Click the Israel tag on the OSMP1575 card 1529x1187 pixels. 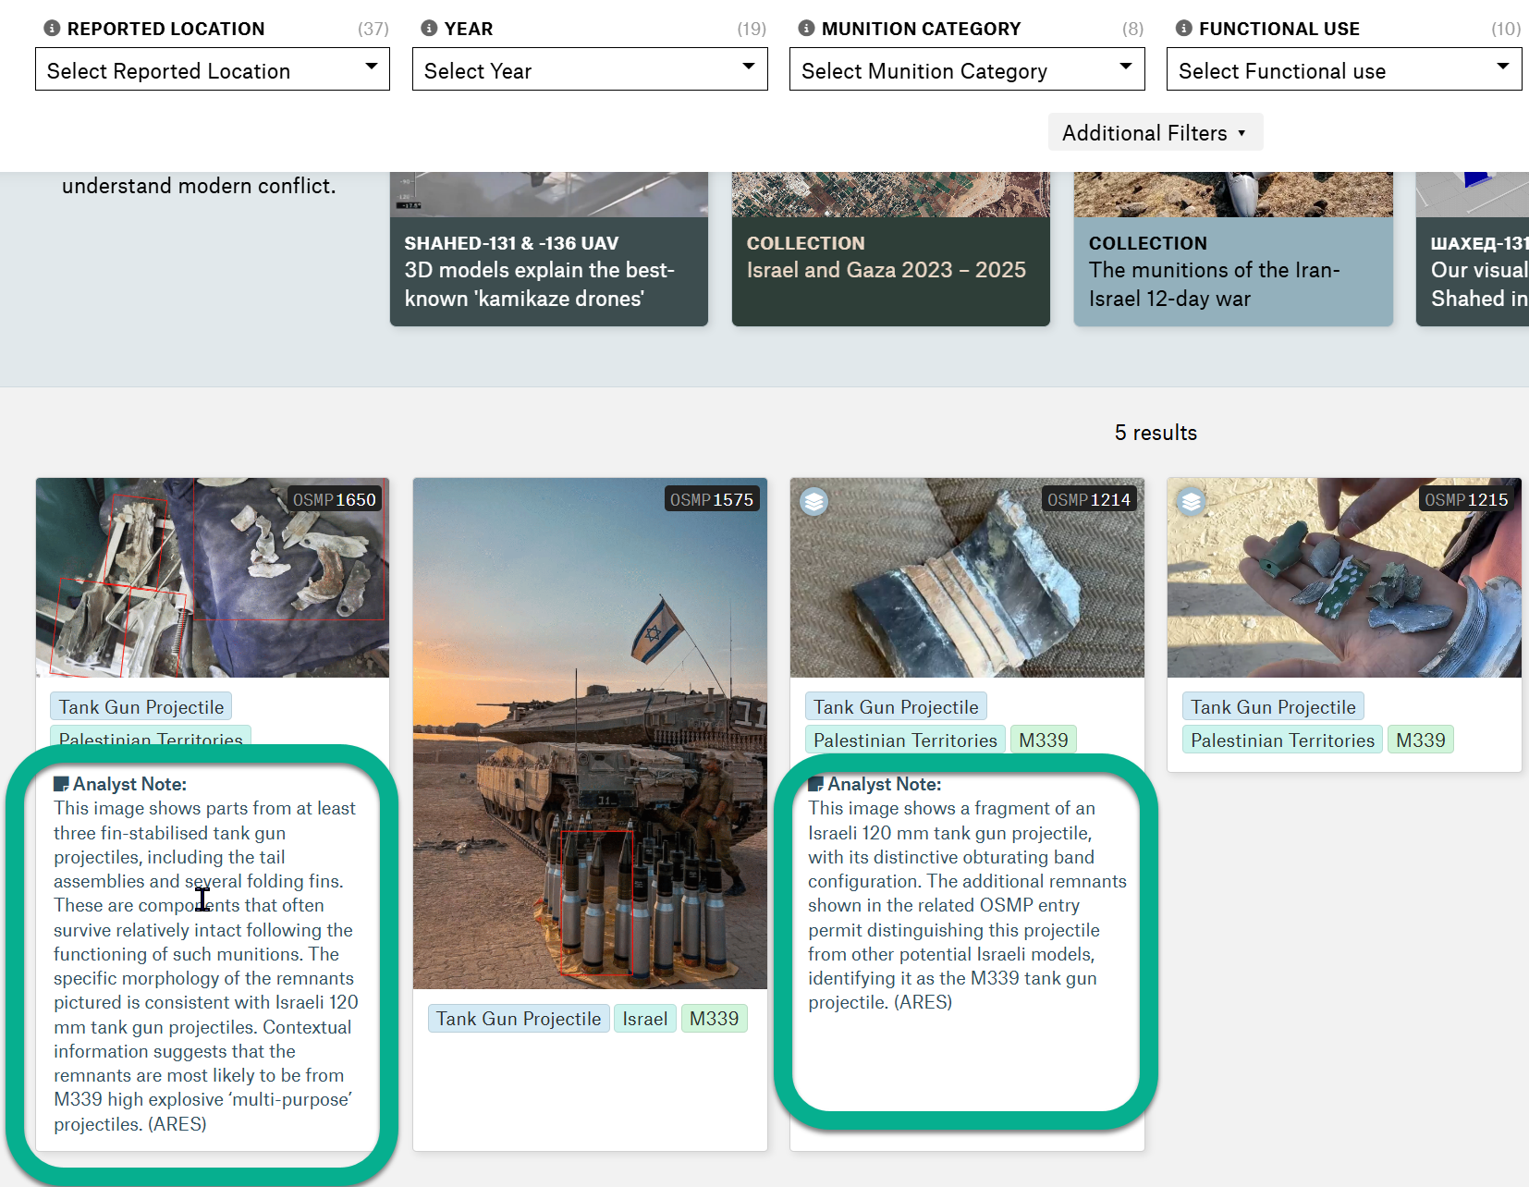pyautogui.click(x=644, y=1019)
